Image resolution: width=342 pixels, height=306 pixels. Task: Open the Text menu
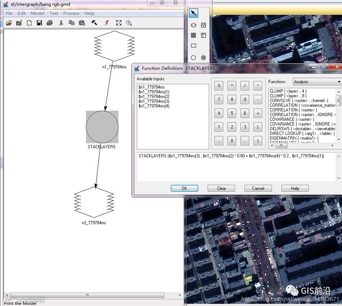54,13
